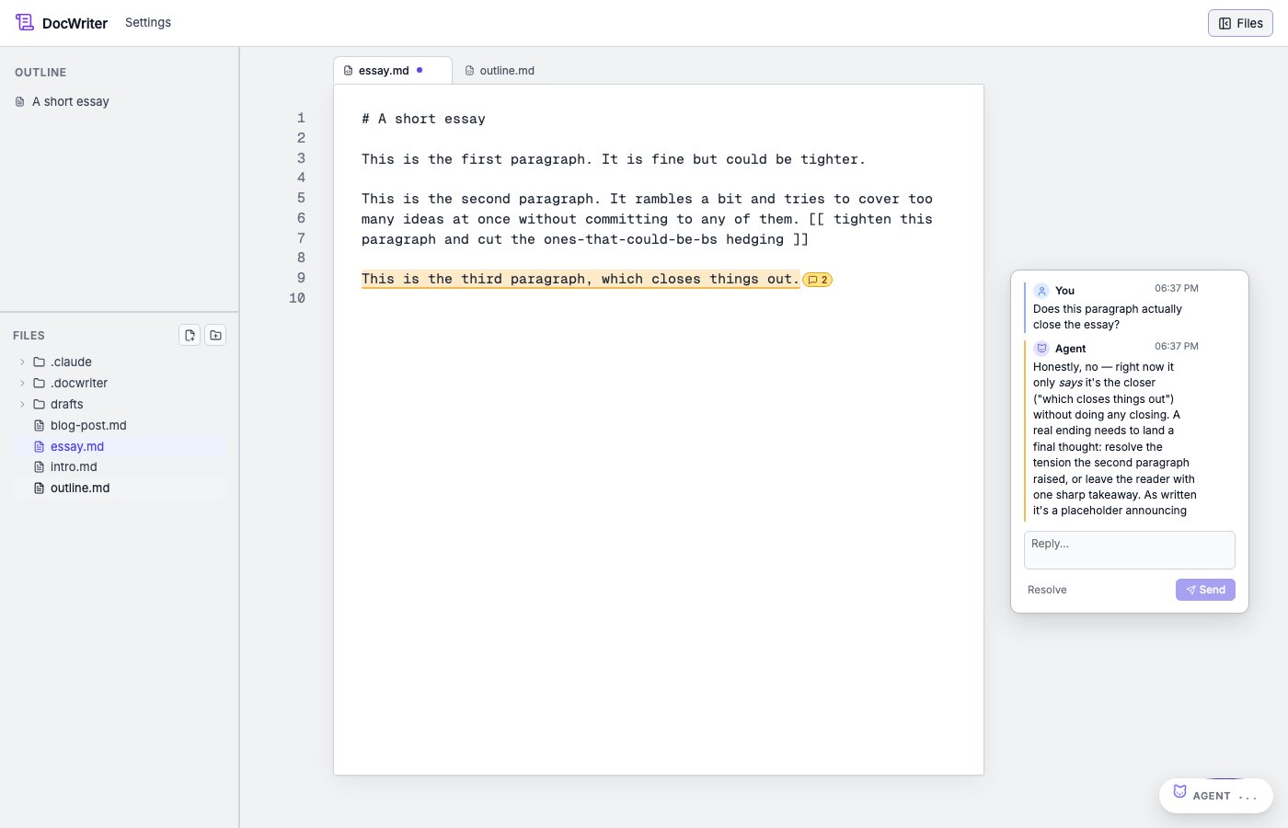Open the AGENT floating panel button
Image resolution: width=1288 pixels, height=828 pixels.
pos(1216,796)
